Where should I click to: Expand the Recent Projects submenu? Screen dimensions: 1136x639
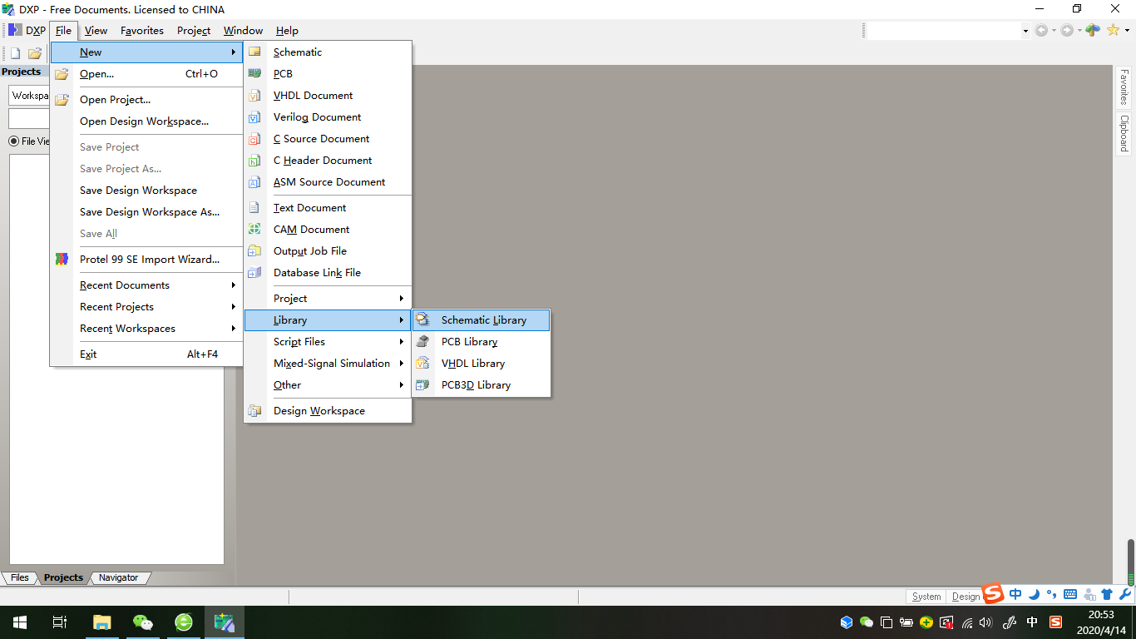tap(146, 306)
